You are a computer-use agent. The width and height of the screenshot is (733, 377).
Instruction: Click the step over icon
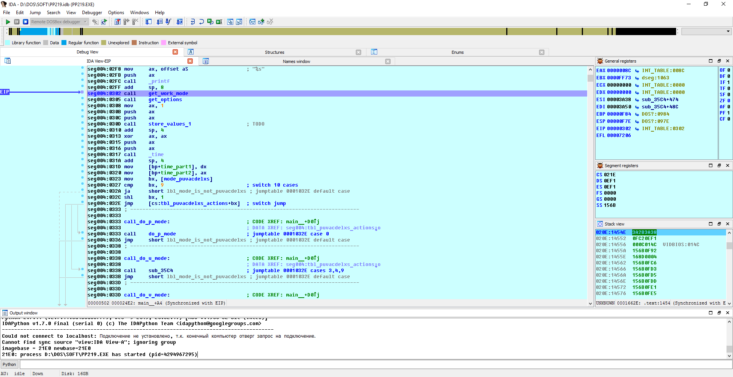point(202,22)
